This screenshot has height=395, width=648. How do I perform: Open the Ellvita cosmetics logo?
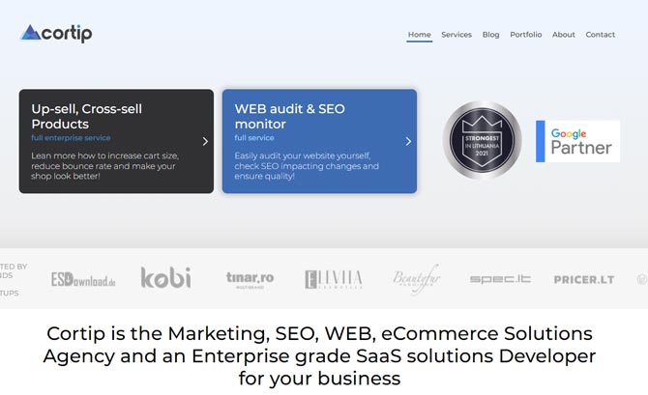[x=334, y=279]
